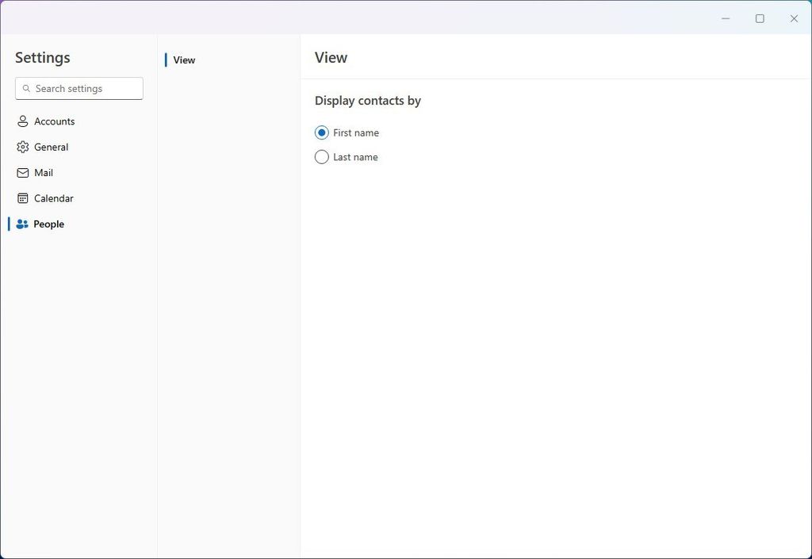Select the View subsection tab
812x559 pixels.
pyautogui.click(x=228, y=60)
